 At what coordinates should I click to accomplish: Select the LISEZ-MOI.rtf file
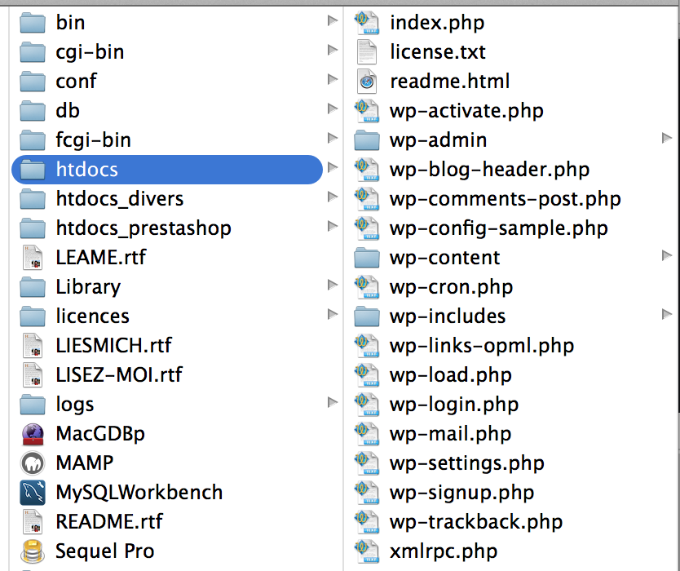pos(119,375)
